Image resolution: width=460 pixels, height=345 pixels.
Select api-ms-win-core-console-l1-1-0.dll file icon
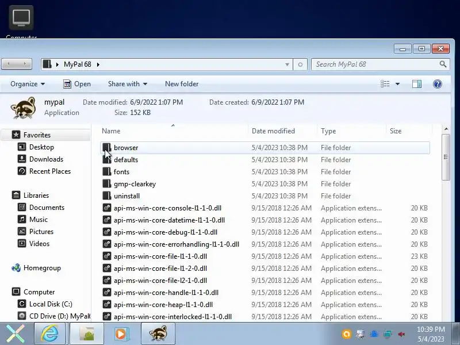[107, 208]
